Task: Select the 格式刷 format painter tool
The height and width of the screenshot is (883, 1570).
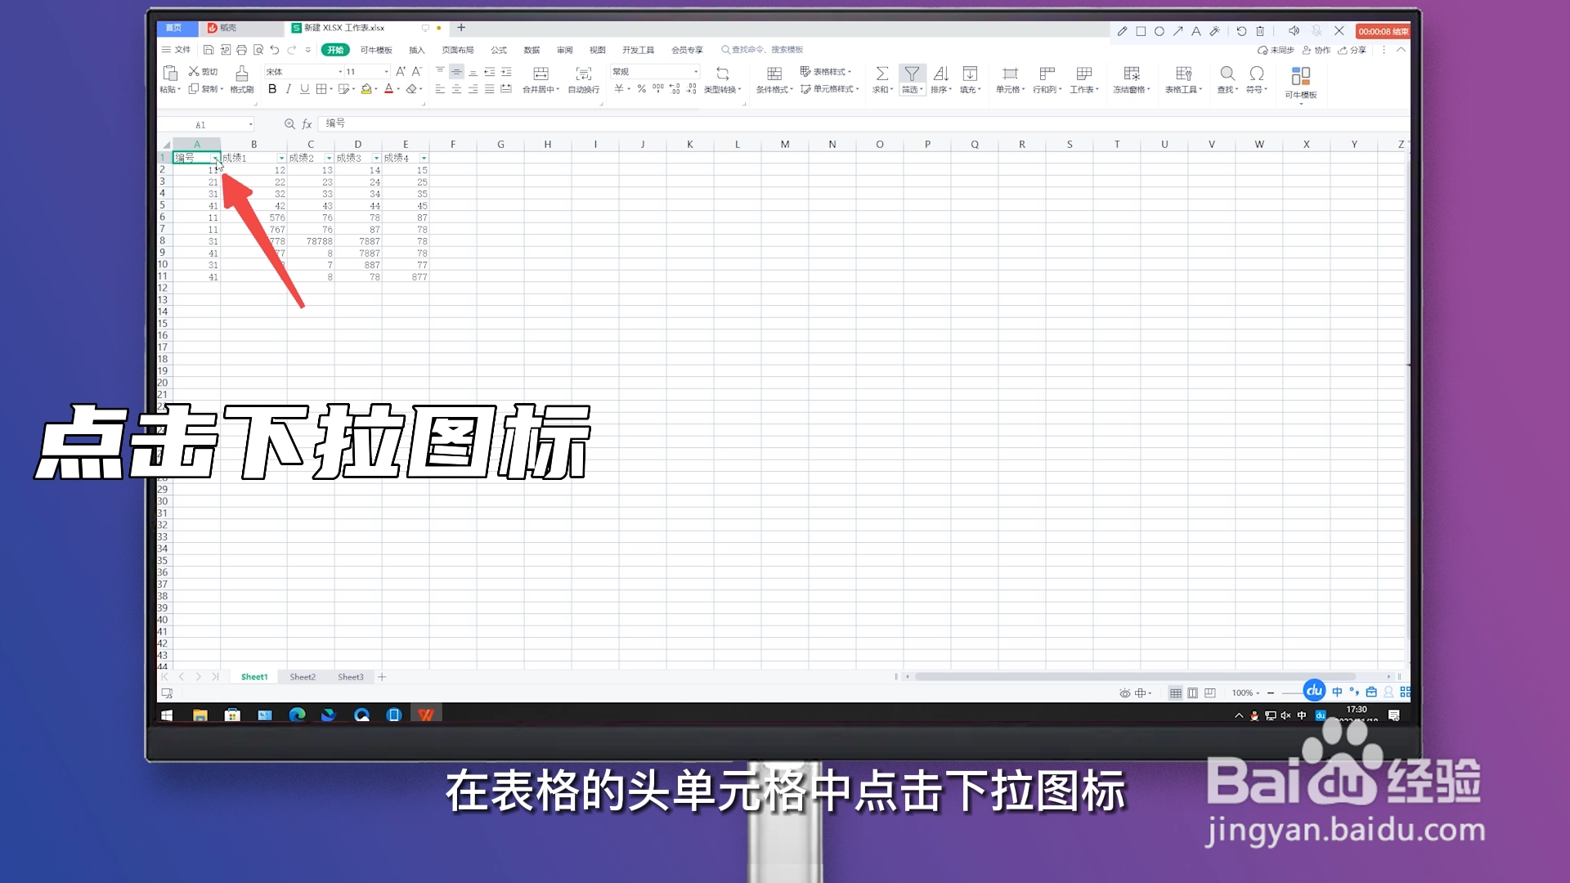Action: [241, 82]
